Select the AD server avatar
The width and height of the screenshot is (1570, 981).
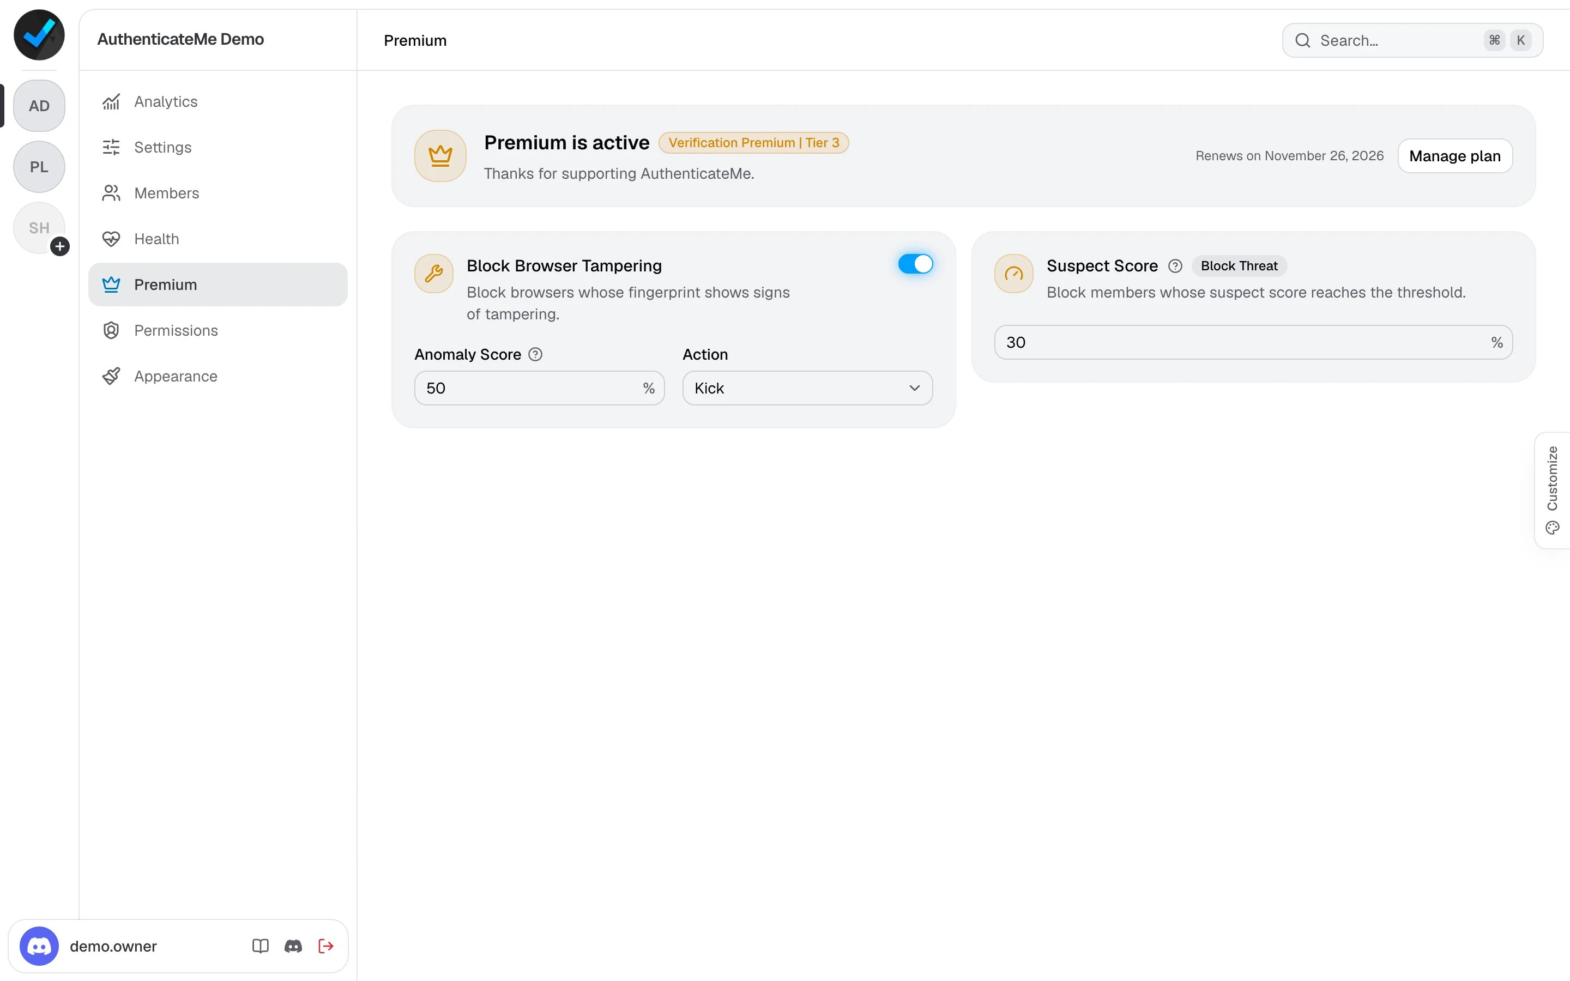(39, 106)
